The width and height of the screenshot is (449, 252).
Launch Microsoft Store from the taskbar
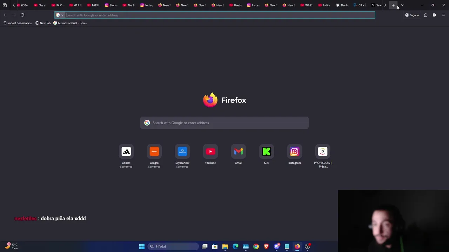coord(215,246)
